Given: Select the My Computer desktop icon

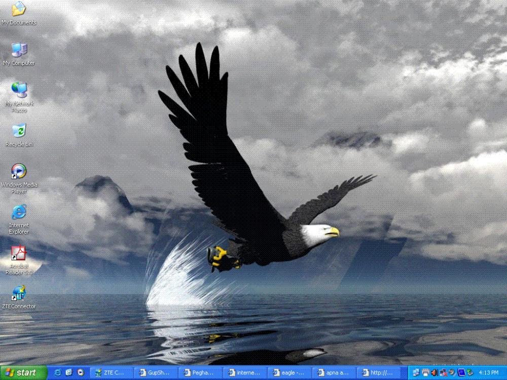Looking at the screenshot, I should [19, 50].
